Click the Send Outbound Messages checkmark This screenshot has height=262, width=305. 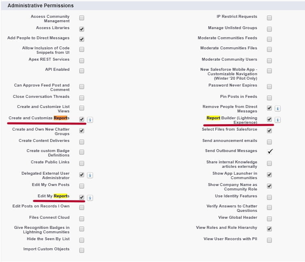point(270,151)
